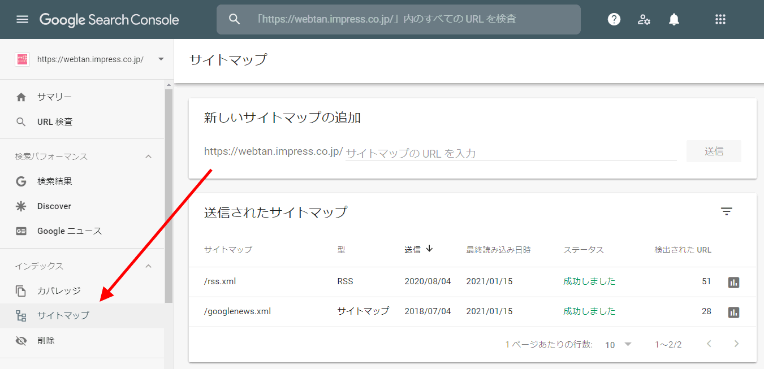Click discovered URL count 28
The image size is (764, 369).
[706, 311]
